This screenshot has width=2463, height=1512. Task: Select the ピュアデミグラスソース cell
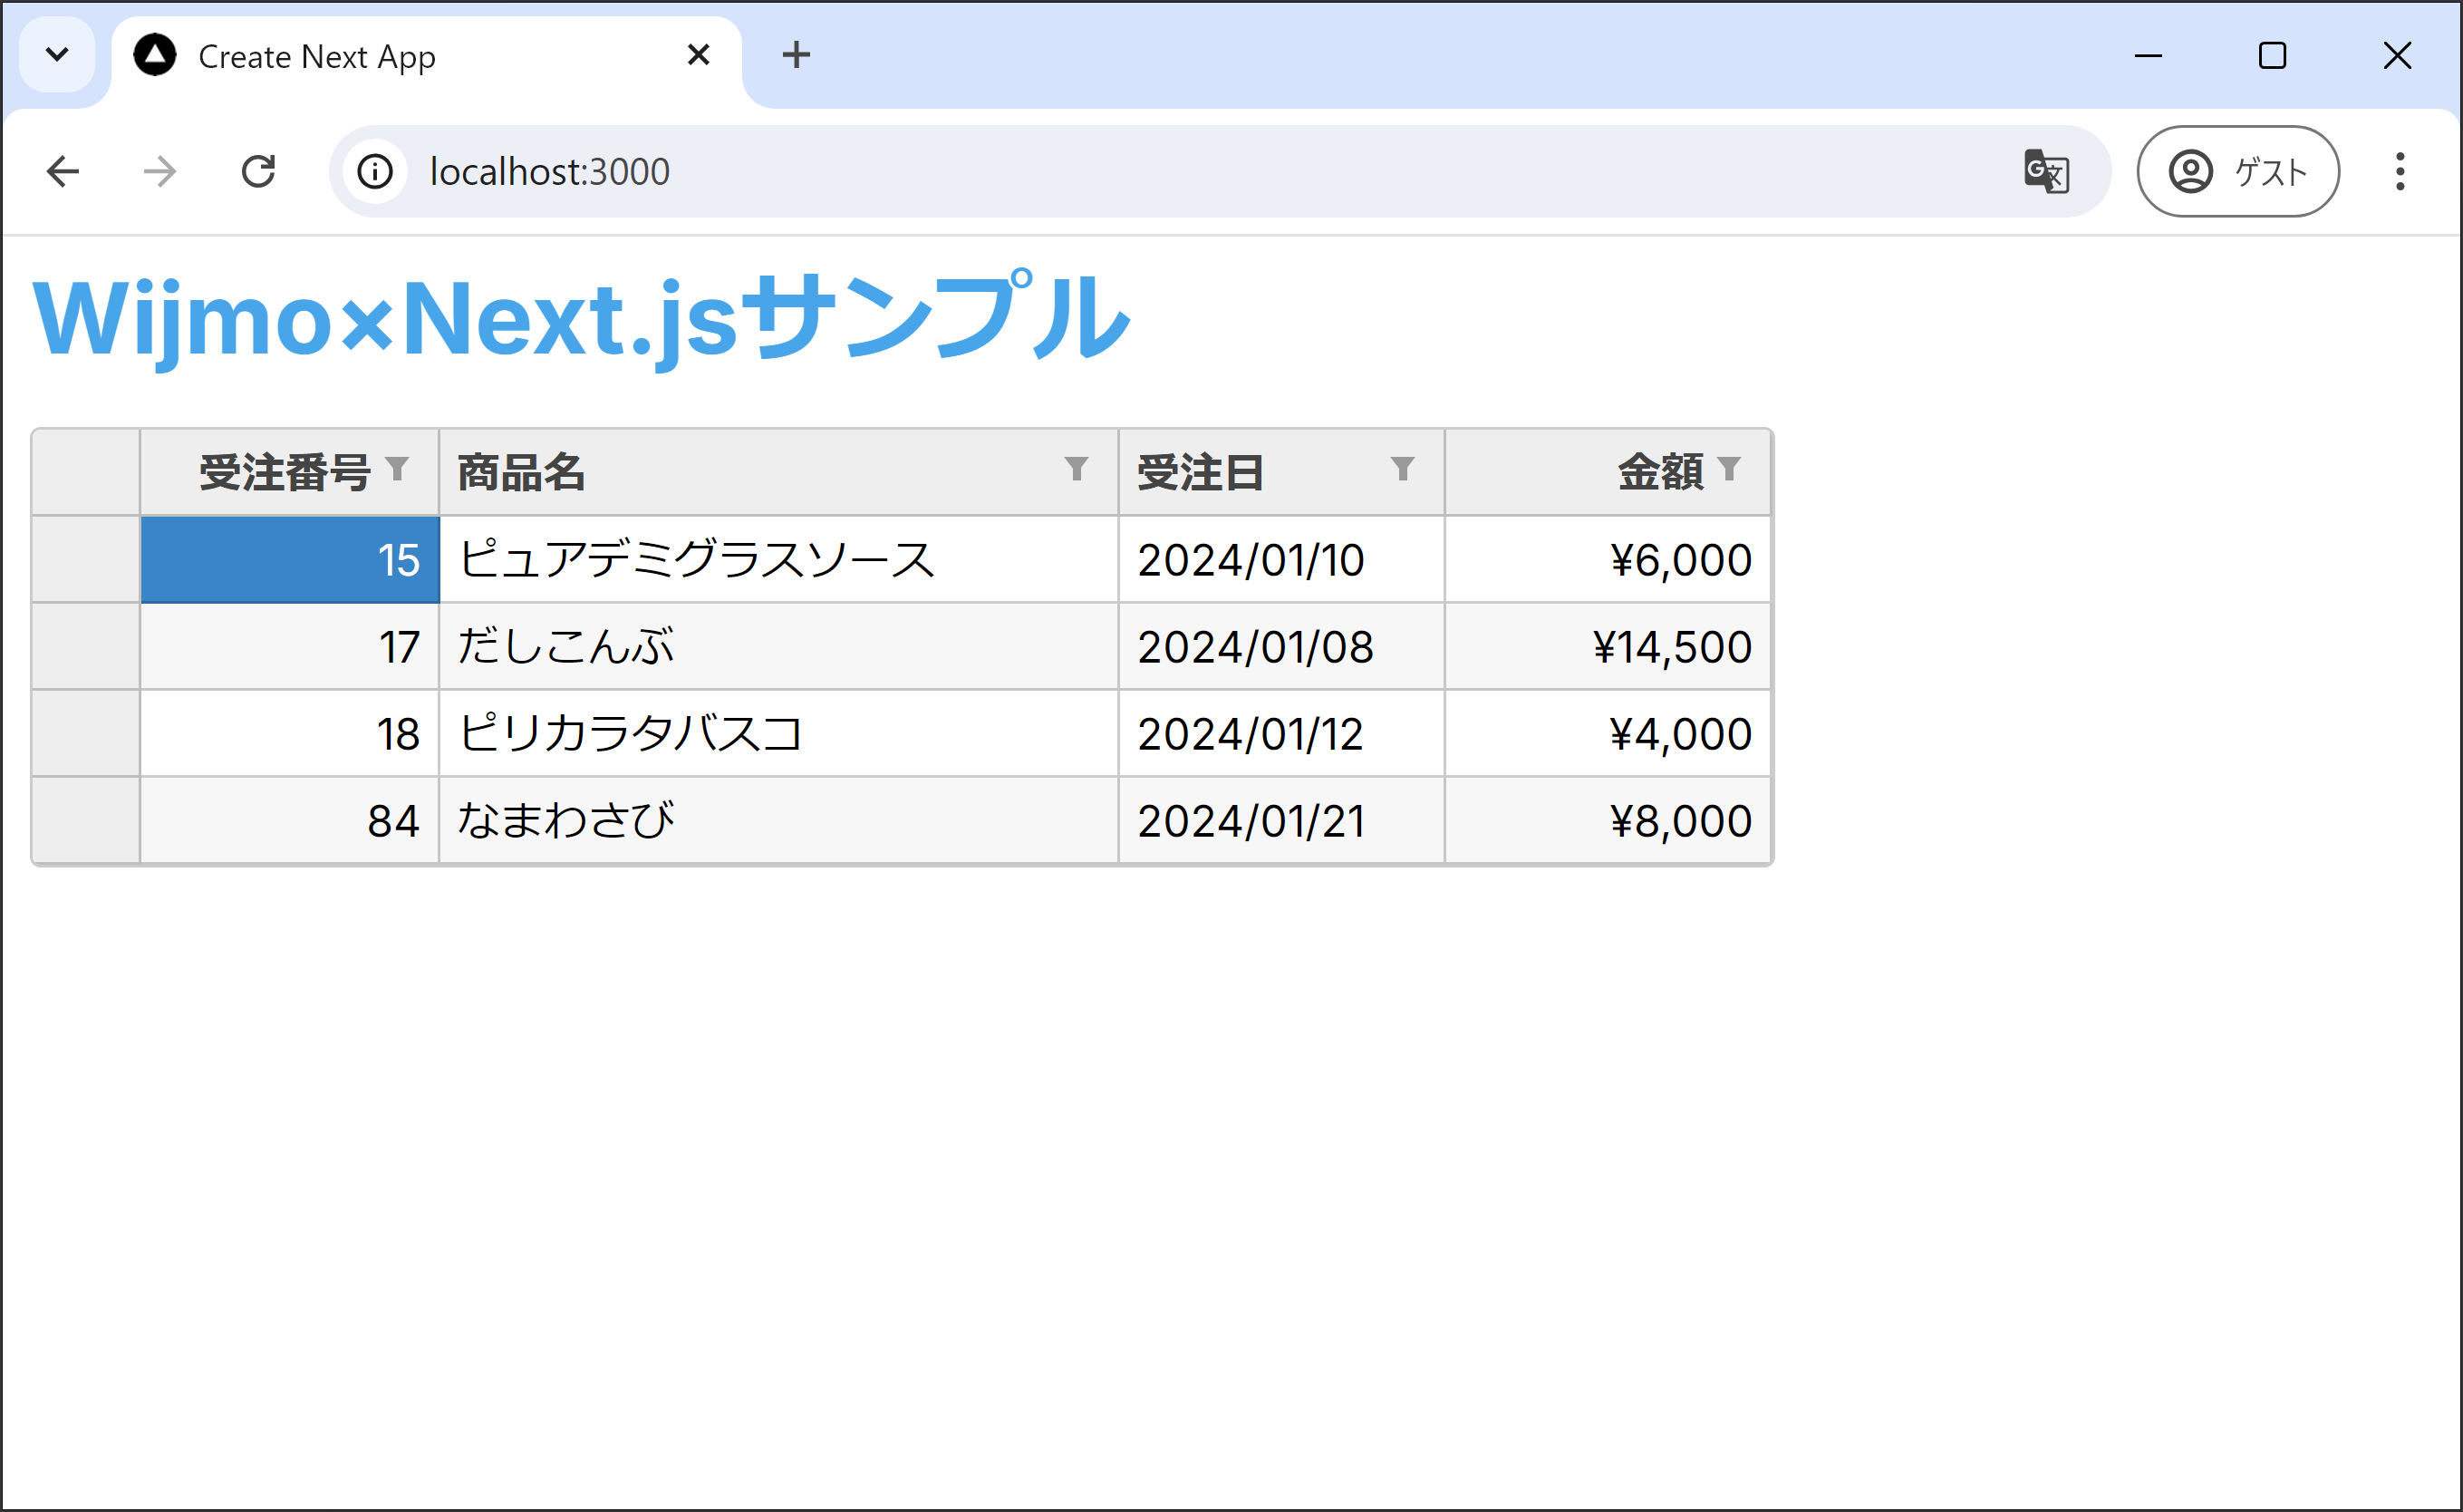[778, 560]
